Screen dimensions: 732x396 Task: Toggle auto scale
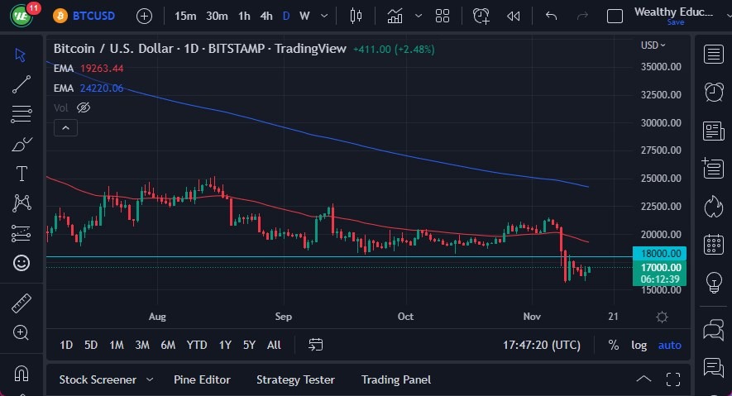[669, 346]
